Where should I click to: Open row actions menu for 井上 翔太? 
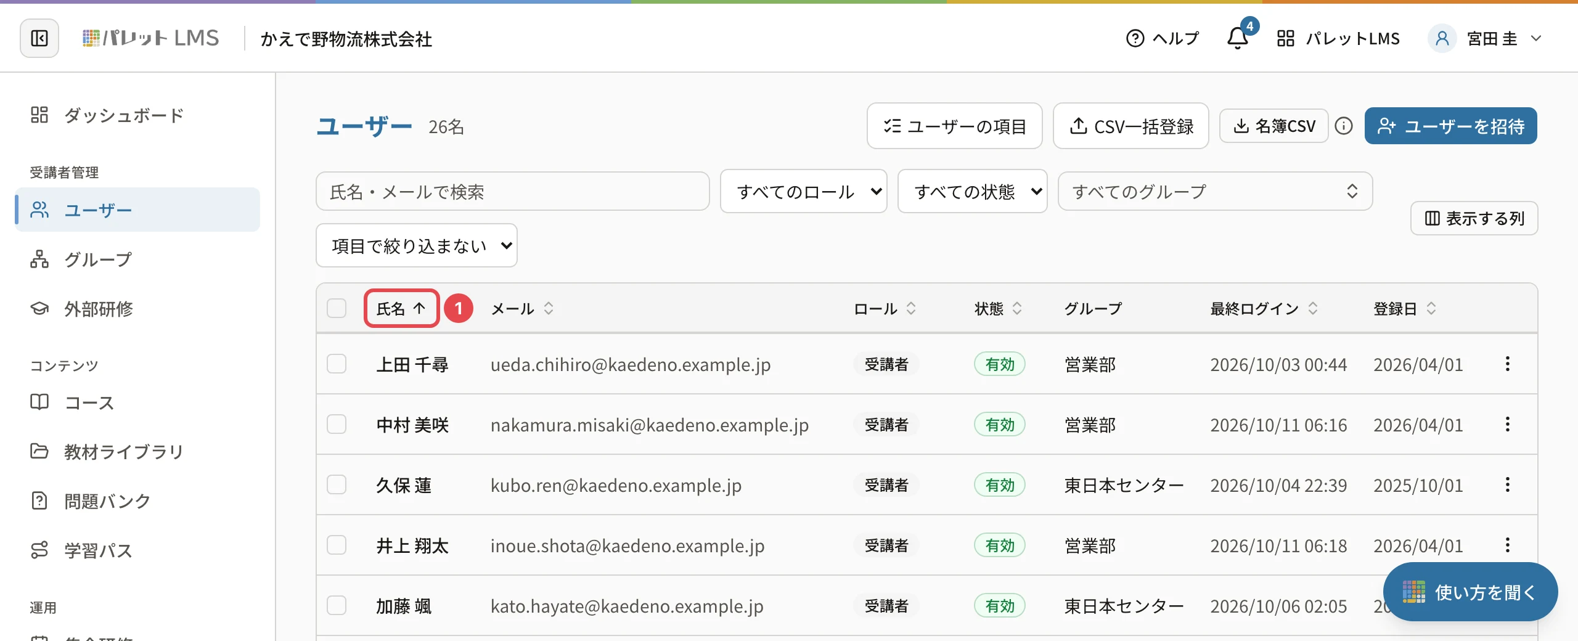point(1508,545)
